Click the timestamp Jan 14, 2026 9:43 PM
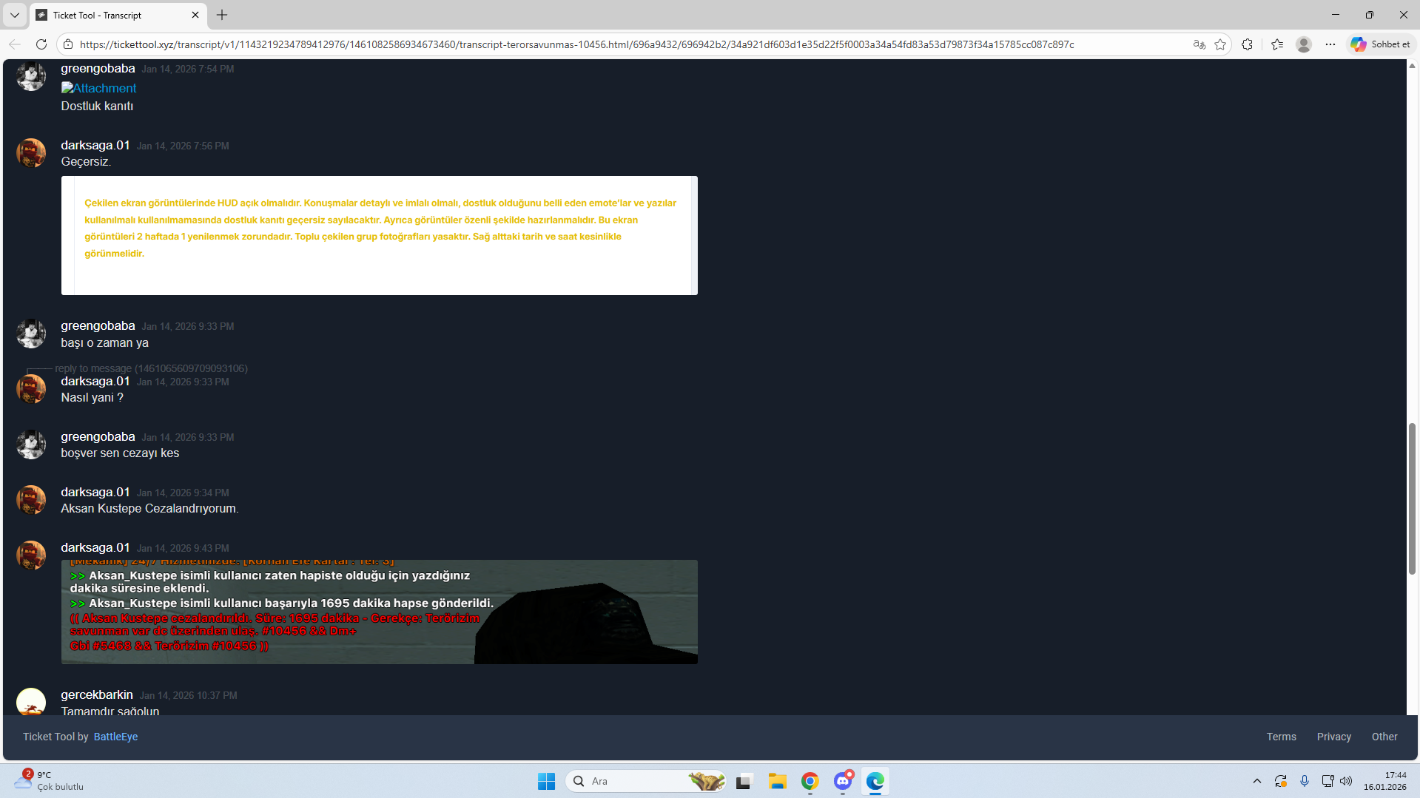The width and height of the screenshot is (1420, 798). coord(183,549)
